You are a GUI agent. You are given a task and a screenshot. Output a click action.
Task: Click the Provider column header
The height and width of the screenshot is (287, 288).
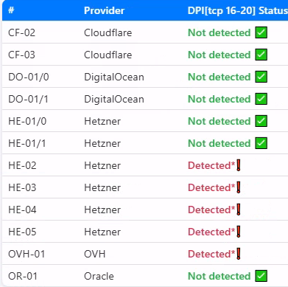click(104, 10)
